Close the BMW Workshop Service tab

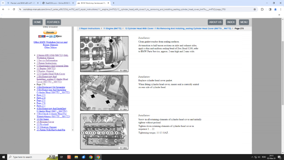pos(108,3)
